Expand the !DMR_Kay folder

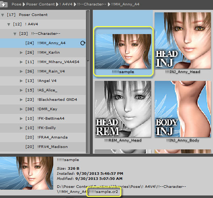pyautogui.click(x=21, y=109)
